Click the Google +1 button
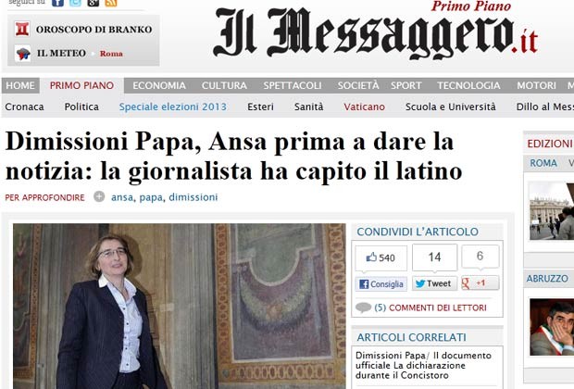The width and height of the screenshot is (574, 389). [480, 283]
